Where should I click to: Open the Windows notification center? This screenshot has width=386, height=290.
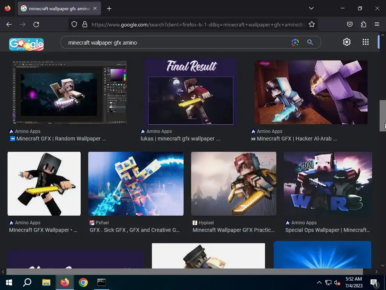tap(374, 282)
